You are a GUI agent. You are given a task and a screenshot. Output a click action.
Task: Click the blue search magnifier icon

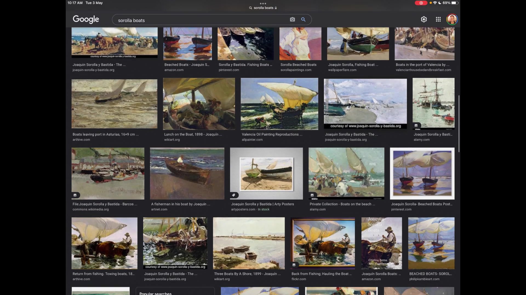pos(303,19)
